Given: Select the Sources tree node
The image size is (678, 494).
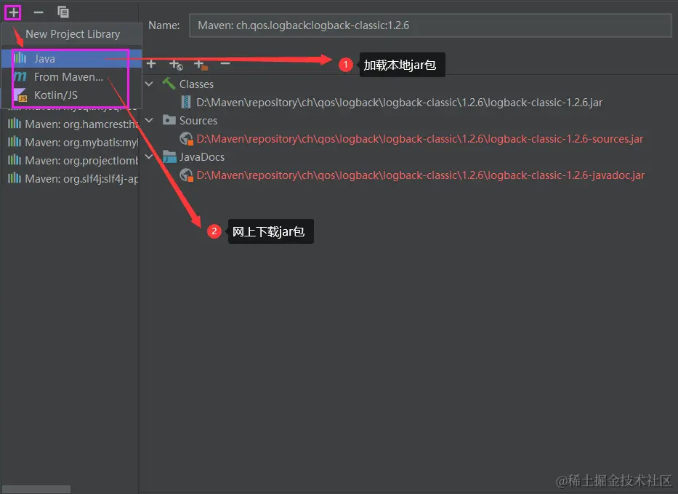Looking at the screenshot, I should click(198, 120).
